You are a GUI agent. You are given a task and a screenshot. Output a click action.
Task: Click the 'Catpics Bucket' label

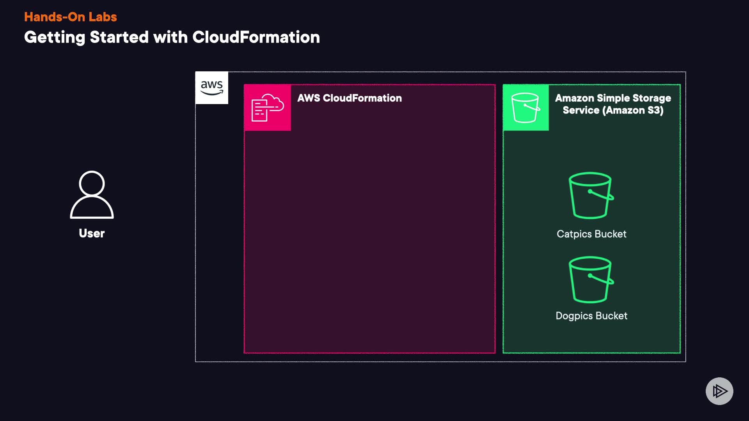pyautogui.click(x=591, y=234)
